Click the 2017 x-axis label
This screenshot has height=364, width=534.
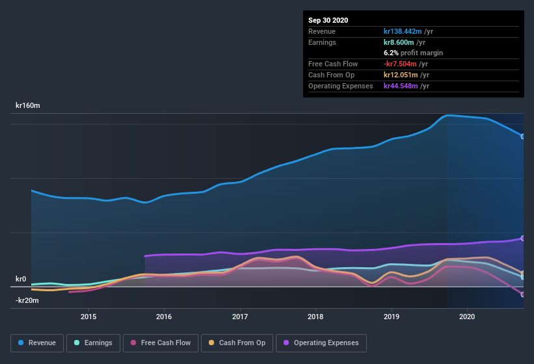[x=240, y=317]
